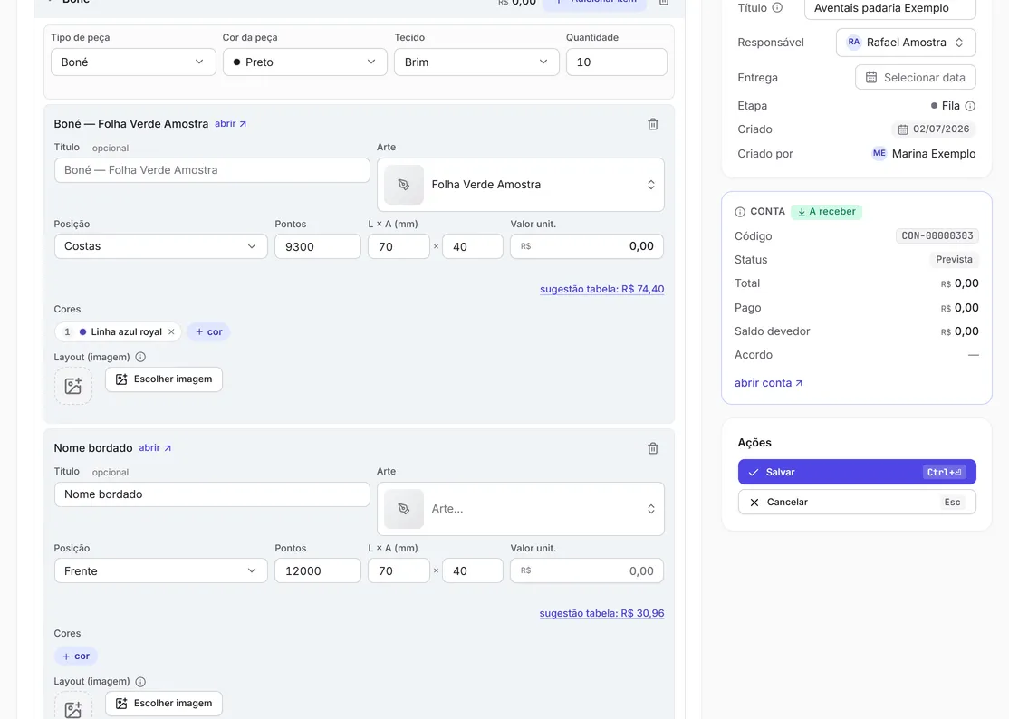Click the account code CON-00000303
Image resolution: width=1009 pixels, height=719 pixels.
point(937,236)
